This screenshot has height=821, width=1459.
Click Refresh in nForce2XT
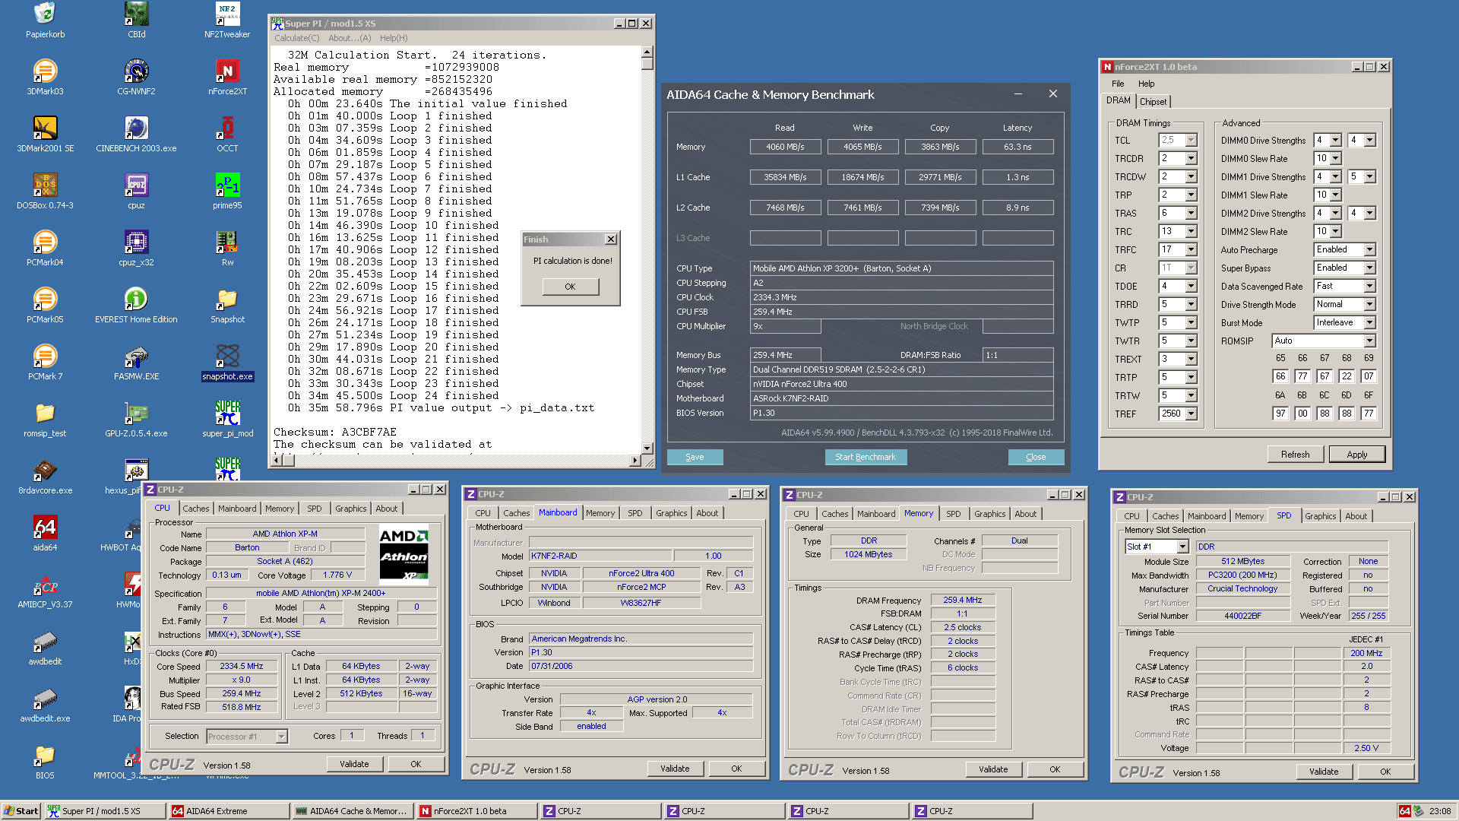[x=1295, y=455]
